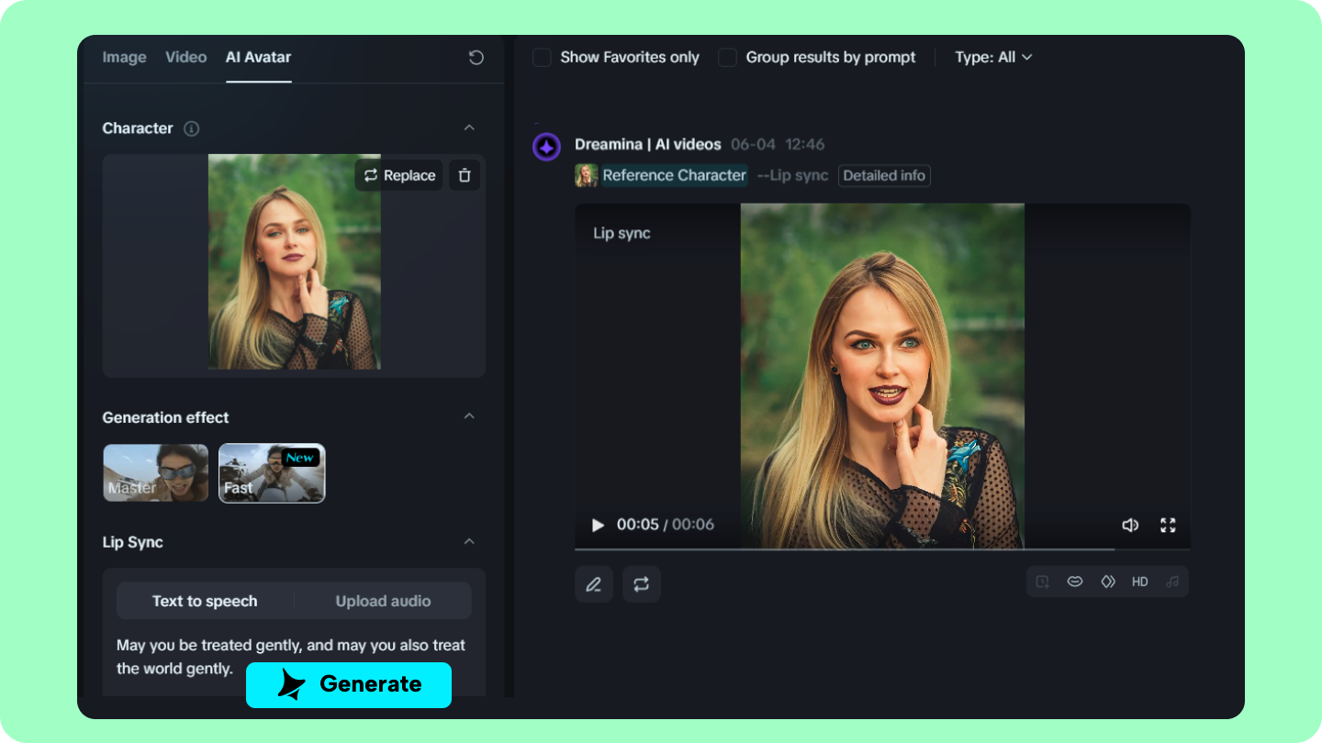This screenshot has height=743, width=1322.
Task: Click the Reference Character link
Action: pos(674,175)
